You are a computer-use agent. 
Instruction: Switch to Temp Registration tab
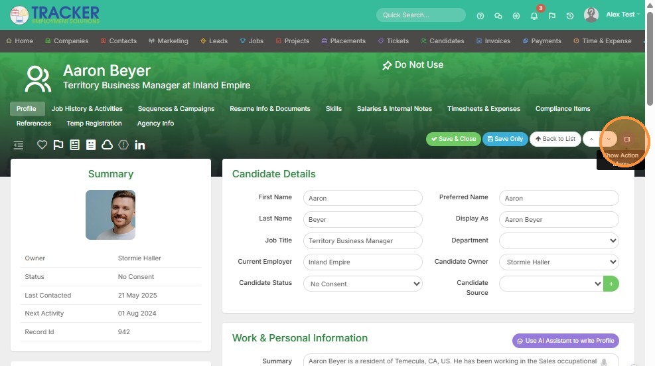pos(94,124)
